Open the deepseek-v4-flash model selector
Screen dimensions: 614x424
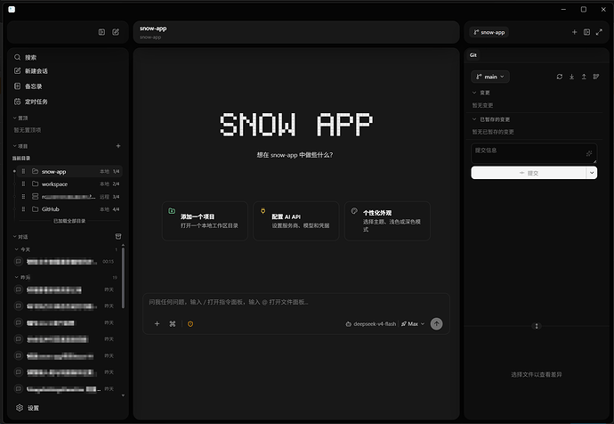371,324
